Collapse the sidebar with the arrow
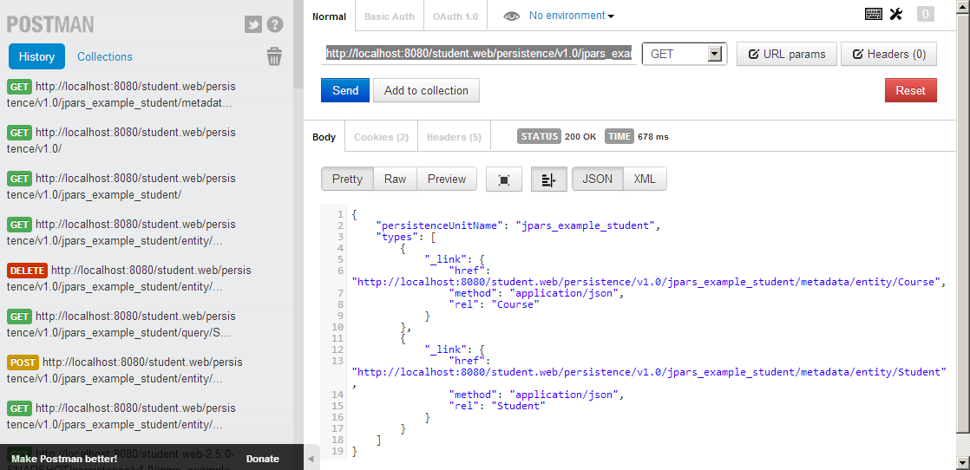The height and width of the screenshot is (470, 970). coord(311,459)
